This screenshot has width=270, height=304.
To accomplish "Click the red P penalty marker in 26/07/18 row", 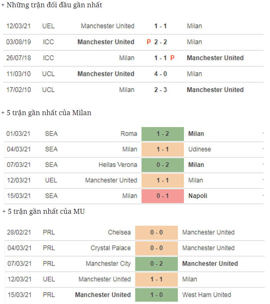I will [x=172, y=58].
